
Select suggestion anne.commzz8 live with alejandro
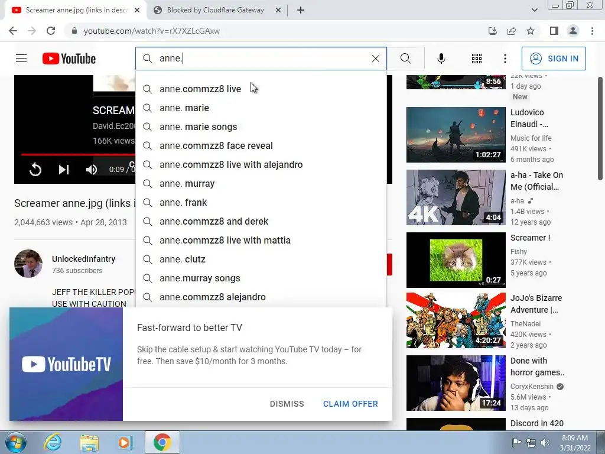coord(261,164)
